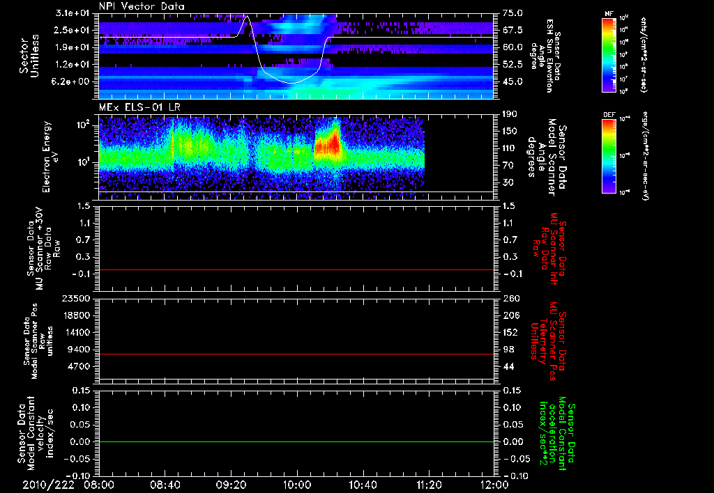Click the 14100 scanner position tick
Screen dimensions: 714x493
[x=75, y=332]
